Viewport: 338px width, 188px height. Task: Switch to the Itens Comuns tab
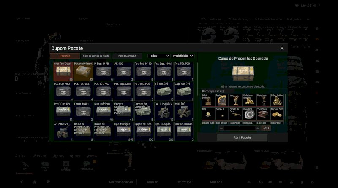[x=127, y=56]
